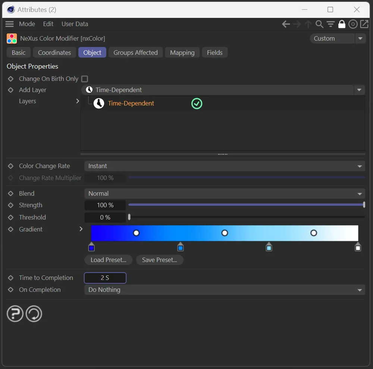Image resolution: width=373 pixels, height=369 pixels.
Task: Click the back arrow navigation icon
Action: (286, 24)
